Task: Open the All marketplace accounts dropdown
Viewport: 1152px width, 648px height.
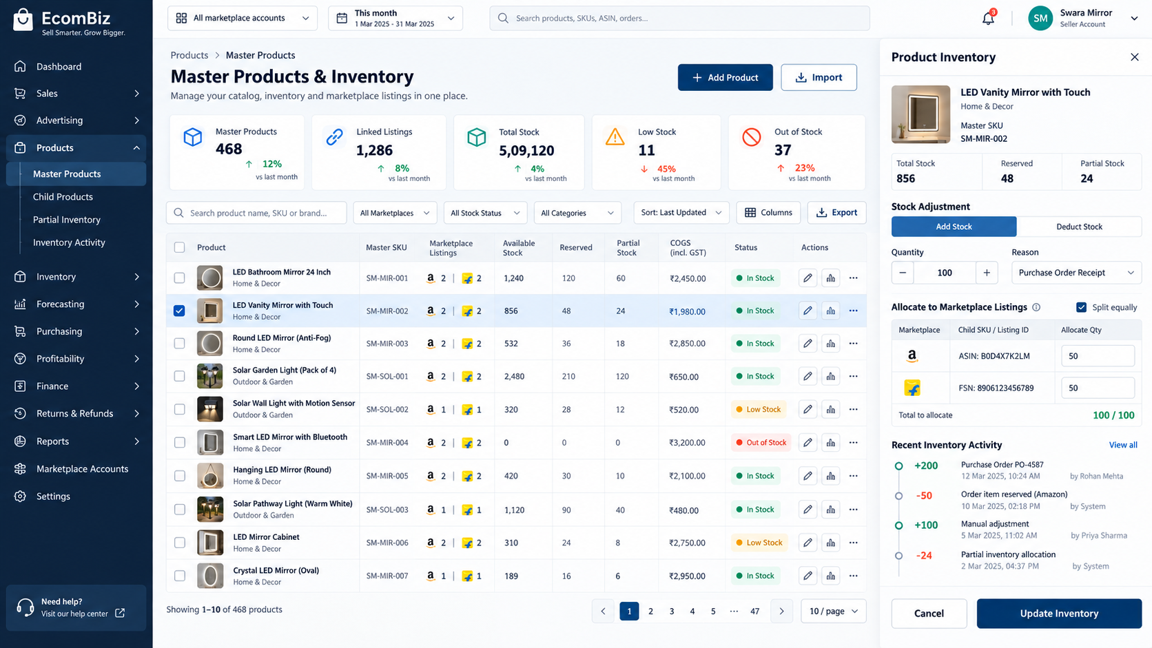Action: 243,19
